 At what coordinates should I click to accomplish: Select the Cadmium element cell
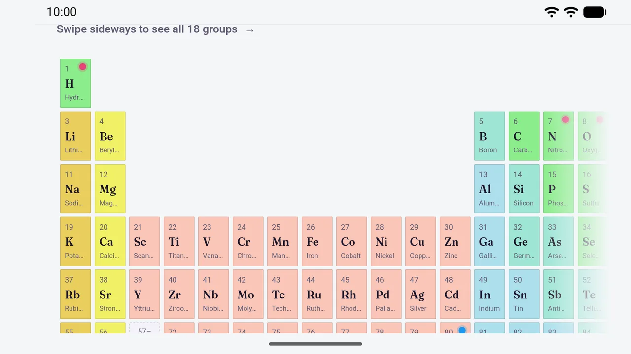coord(455,294)
